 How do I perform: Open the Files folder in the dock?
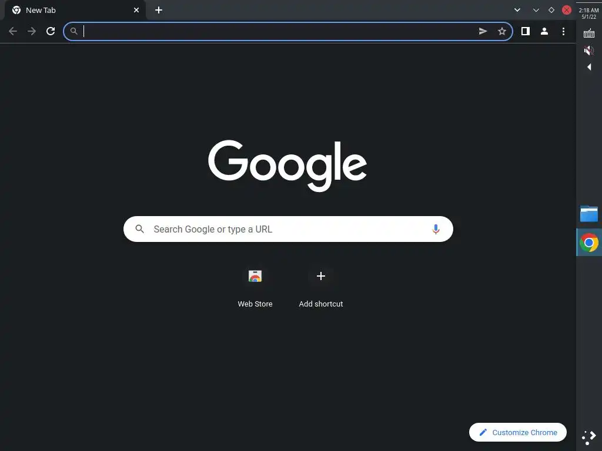[x=589, y=214]
